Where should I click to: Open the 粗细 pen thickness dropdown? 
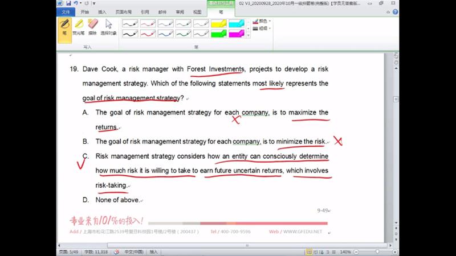(x=262, y=28)
